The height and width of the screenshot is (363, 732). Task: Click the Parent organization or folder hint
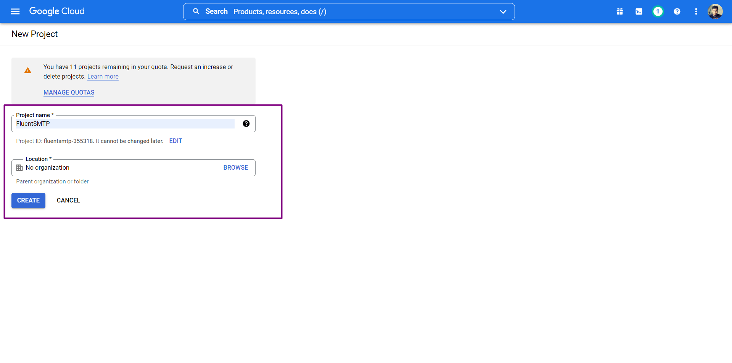pos(52,181)
